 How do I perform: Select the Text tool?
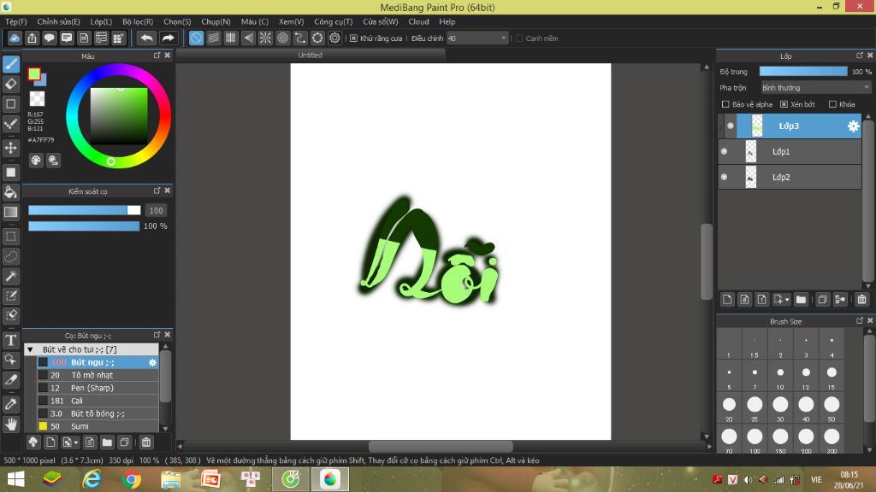[x=10, y=340]
